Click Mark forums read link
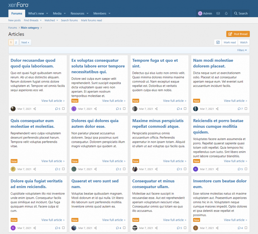 [91, 20]
